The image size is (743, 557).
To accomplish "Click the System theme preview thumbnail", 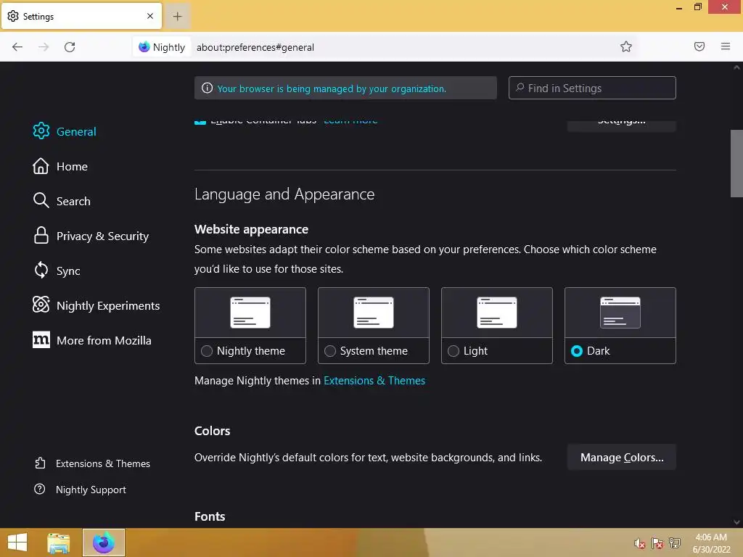I will pyautogui.click(x=374, y=313).
